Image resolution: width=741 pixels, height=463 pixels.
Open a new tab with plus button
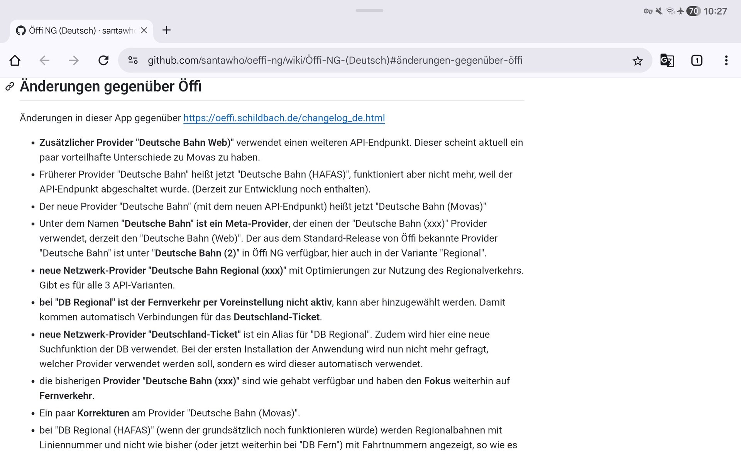pos(166,30)
